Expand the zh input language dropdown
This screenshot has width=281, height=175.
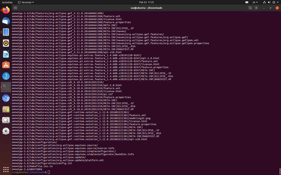click(255, 2)
